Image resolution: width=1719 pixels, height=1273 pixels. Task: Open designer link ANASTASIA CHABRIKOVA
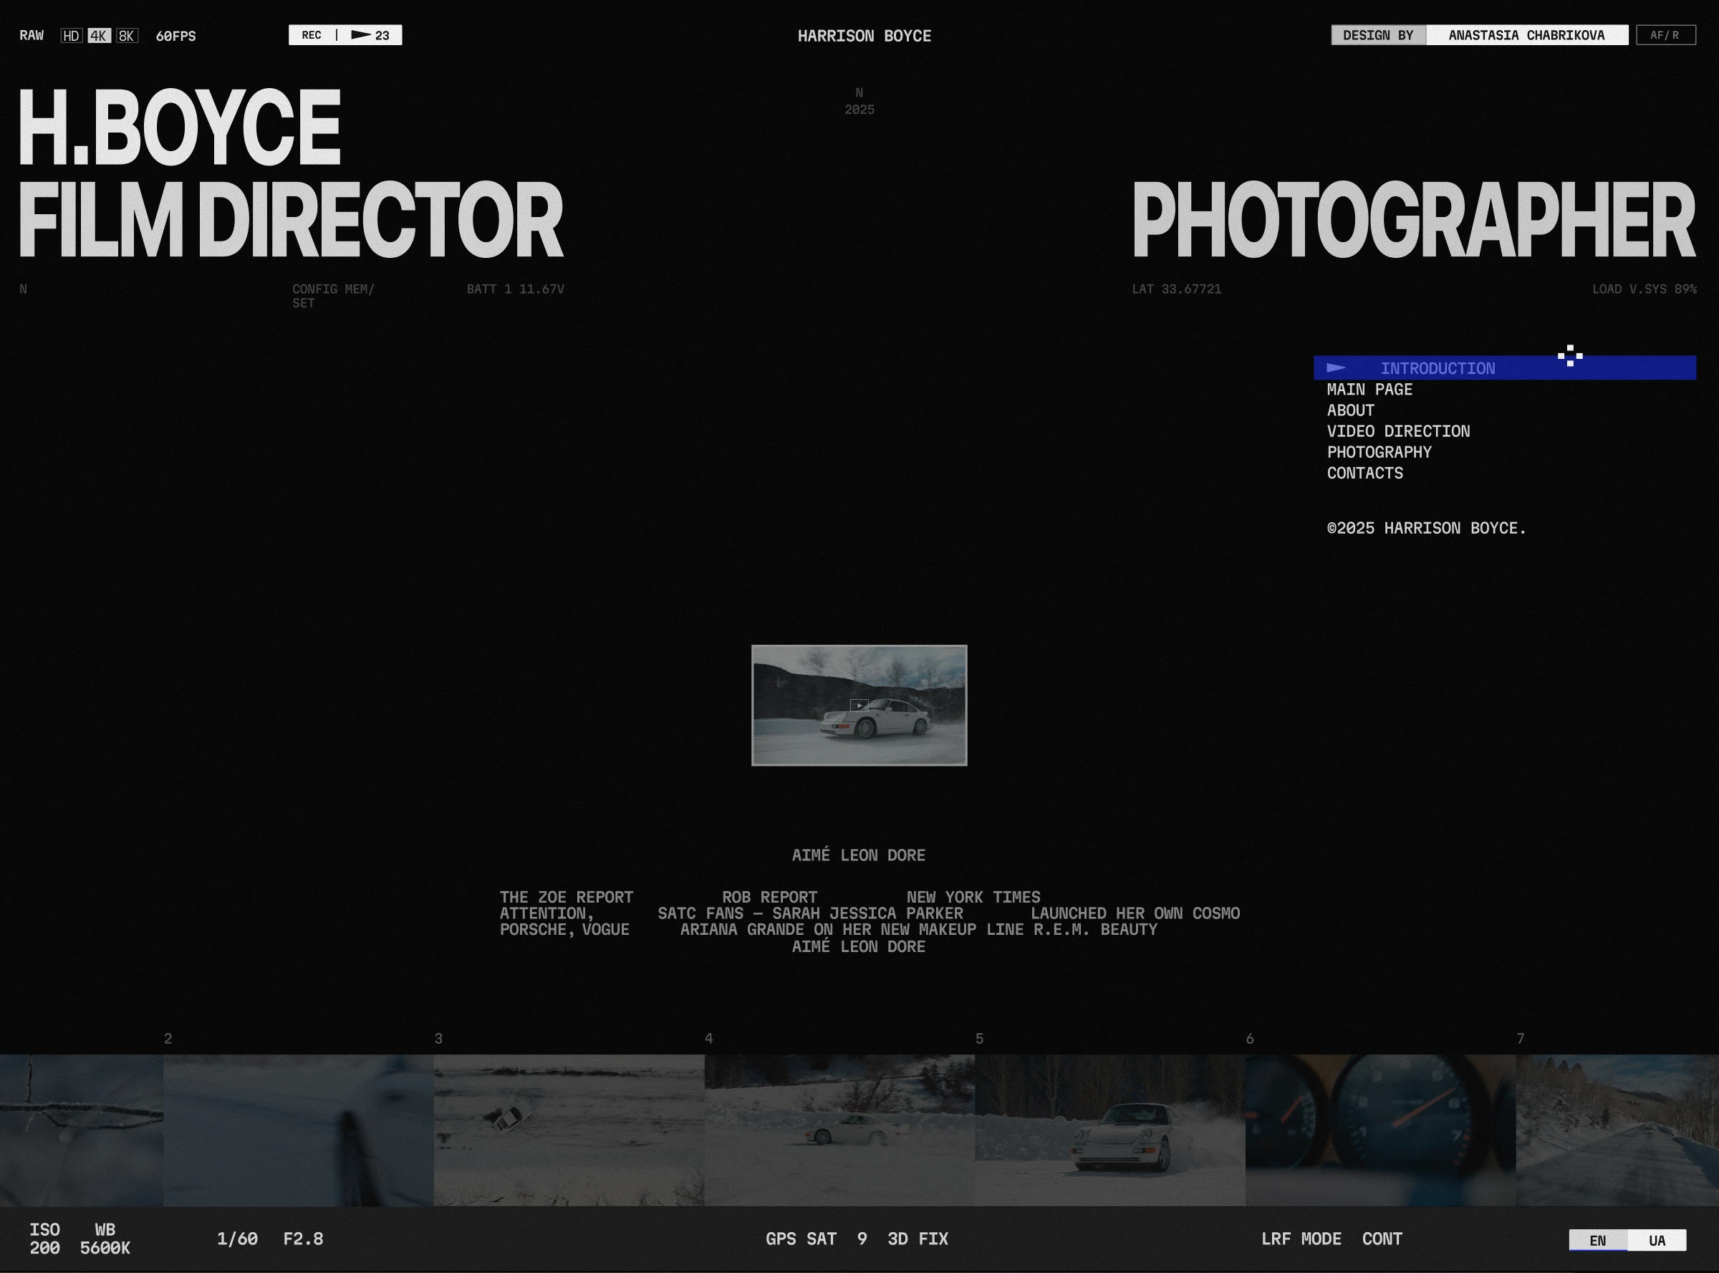click(1526, 34)
